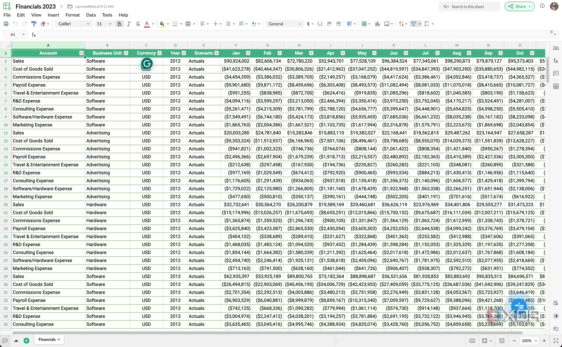Open the General number format dropdown
The width and height of the screenshot is (562, 347).
tap(284, 24)
